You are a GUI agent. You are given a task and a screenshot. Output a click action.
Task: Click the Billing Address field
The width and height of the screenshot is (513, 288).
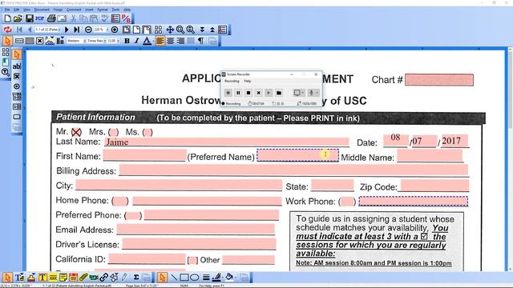coord(294,170)
